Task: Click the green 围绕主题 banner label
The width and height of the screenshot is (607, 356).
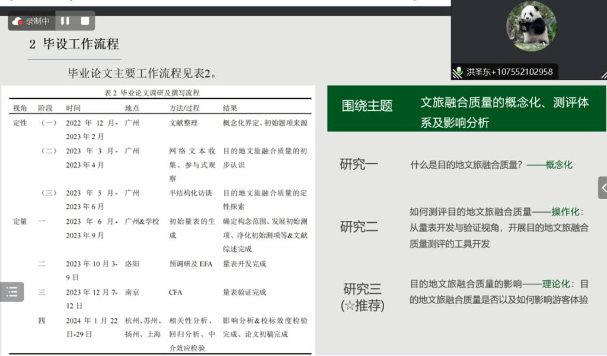Action: tap(367, 106)
